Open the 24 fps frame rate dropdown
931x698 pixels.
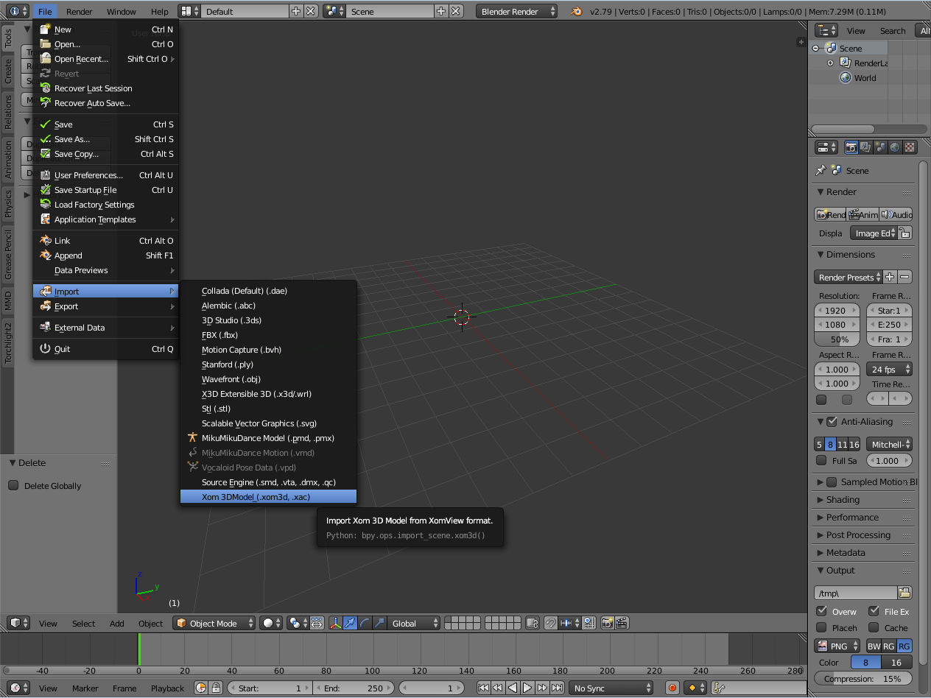890,369
